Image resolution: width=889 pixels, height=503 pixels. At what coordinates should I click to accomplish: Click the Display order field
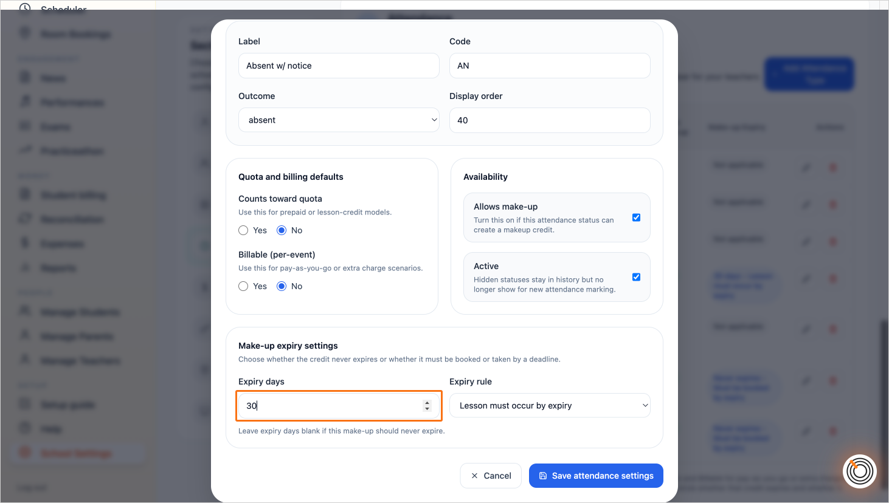(x=550, y=120)
